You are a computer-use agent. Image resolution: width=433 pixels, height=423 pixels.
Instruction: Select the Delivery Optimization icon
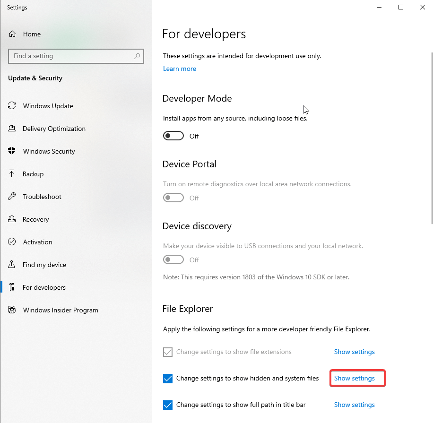(12, 129)
